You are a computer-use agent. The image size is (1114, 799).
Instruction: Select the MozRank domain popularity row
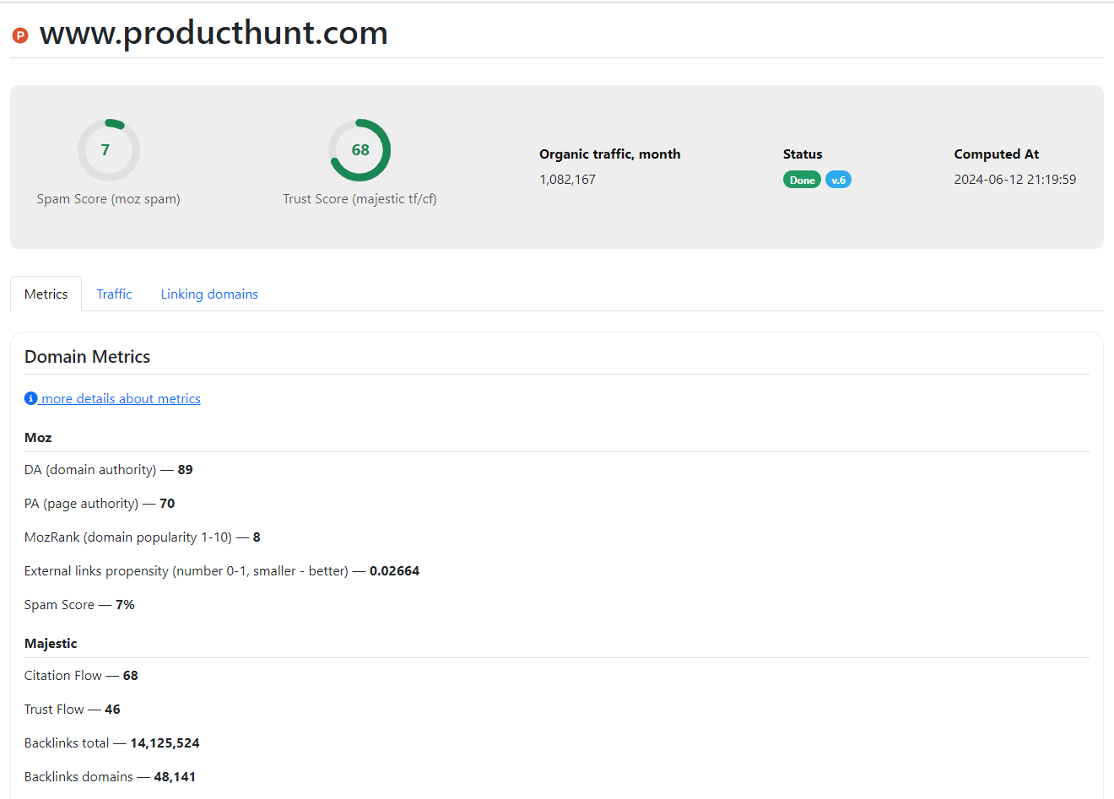[143, 537]
